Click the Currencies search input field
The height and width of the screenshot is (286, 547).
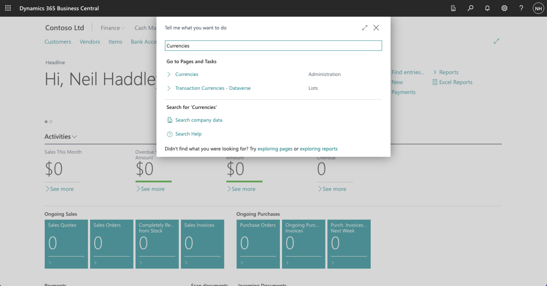(x=273, y=46)
